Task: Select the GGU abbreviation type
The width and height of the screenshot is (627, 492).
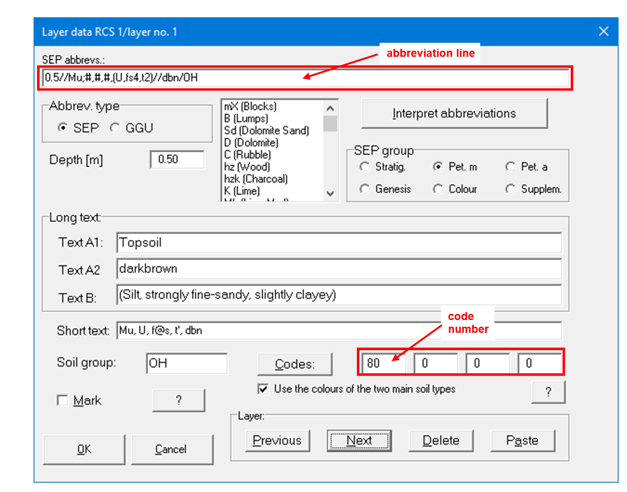Action: click(x=115, y=128)
